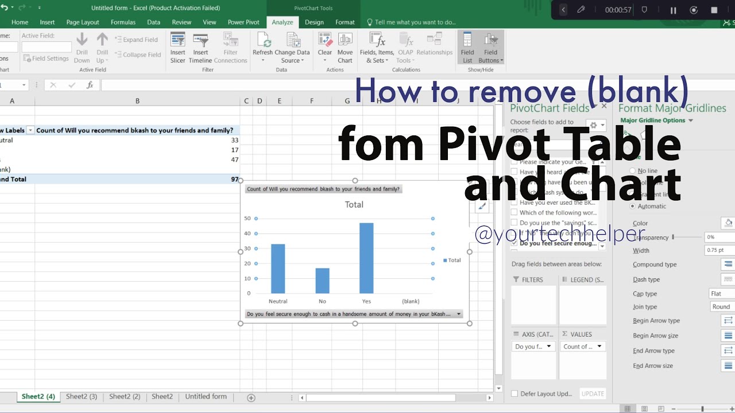Uncheck 'Do you feel secure enoug...' field
This screenshot has height=413, width=735.
point(514,243)
